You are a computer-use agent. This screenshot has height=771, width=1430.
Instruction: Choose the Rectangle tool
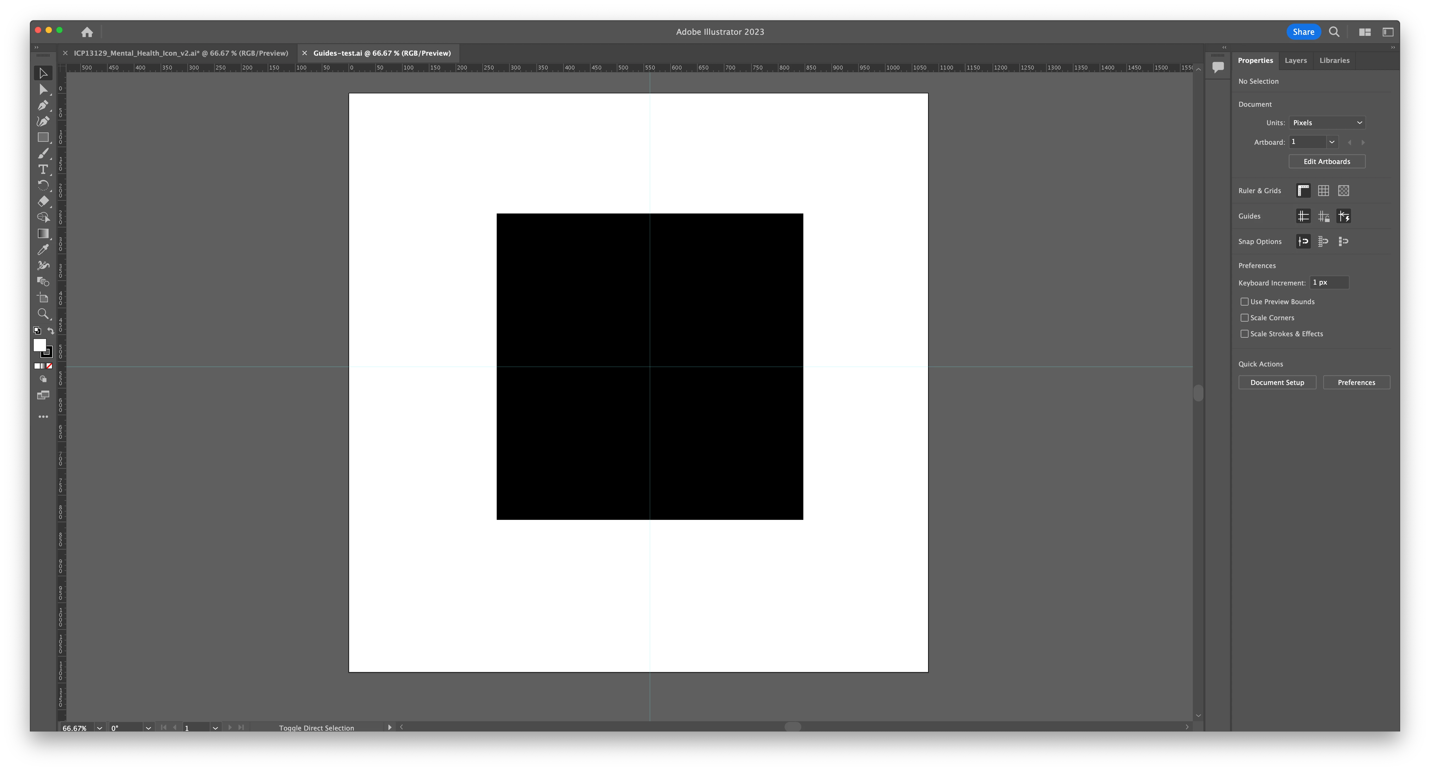pos(43,137)
